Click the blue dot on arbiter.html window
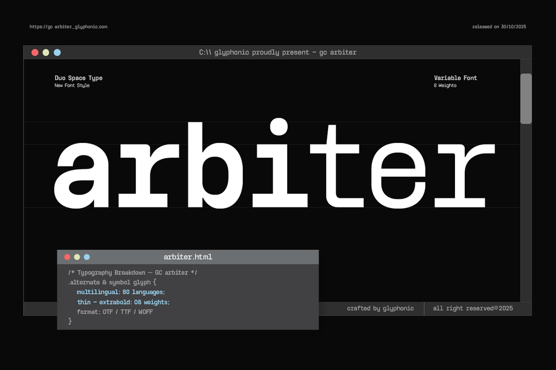This screenshot has height=370, width=556. coord(87,257)
